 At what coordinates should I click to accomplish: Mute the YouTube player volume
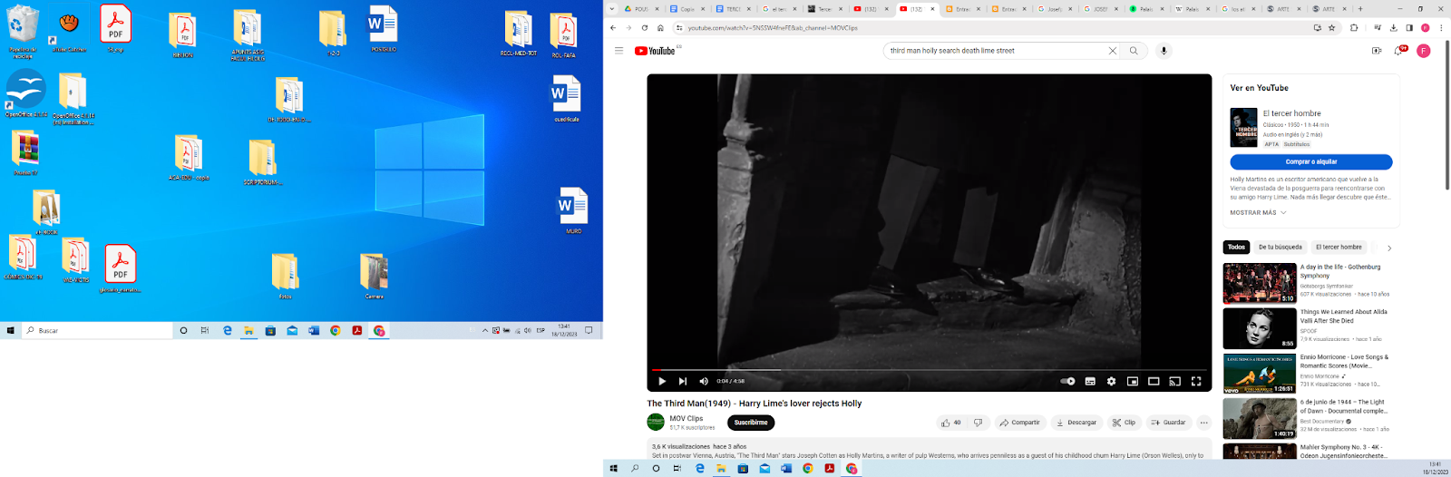[704, 381]
